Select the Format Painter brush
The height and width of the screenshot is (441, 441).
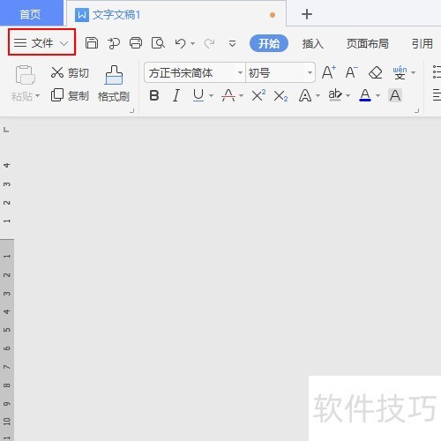pyautogui.click(x=114, y=84)
